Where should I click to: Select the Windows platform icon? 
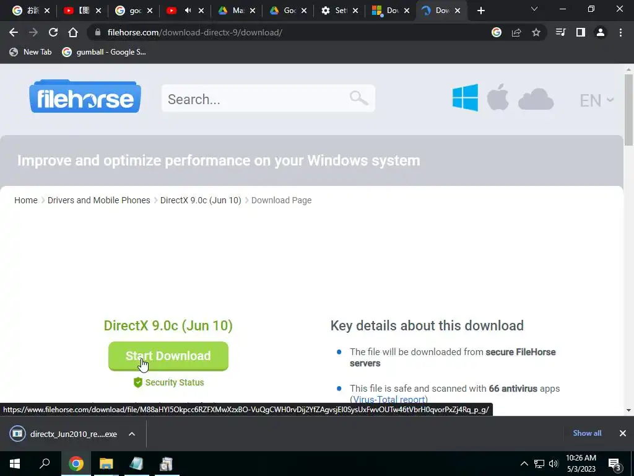[465, 97]
